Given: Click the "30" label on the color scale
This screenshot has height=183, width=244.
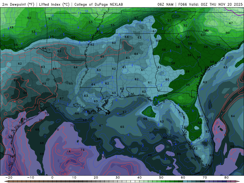Looking at the screenshot, I should [118, 178].
